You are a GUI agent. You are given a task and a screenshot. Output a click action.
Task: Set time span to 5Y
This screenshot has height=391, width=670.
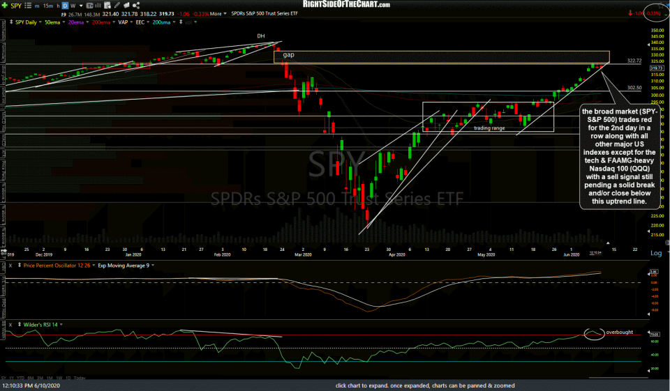point(5,378)
